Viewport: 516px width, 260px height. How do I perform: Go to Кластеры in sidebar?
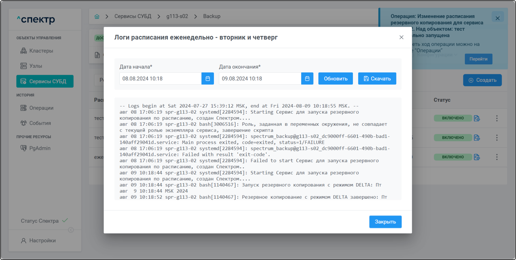41,51
